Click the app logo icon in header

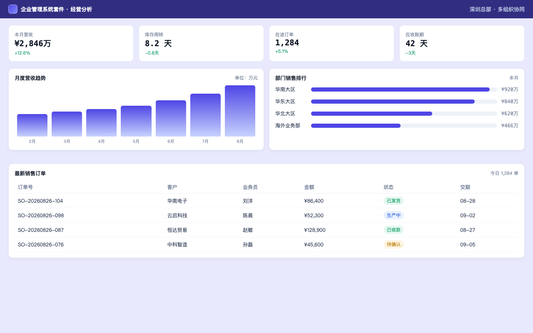point(13,9)
